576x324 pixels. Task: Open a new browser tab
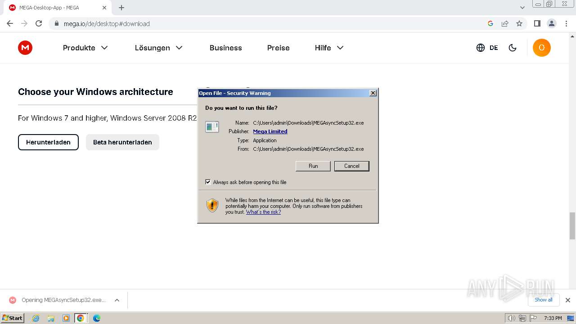pos(121,8)
